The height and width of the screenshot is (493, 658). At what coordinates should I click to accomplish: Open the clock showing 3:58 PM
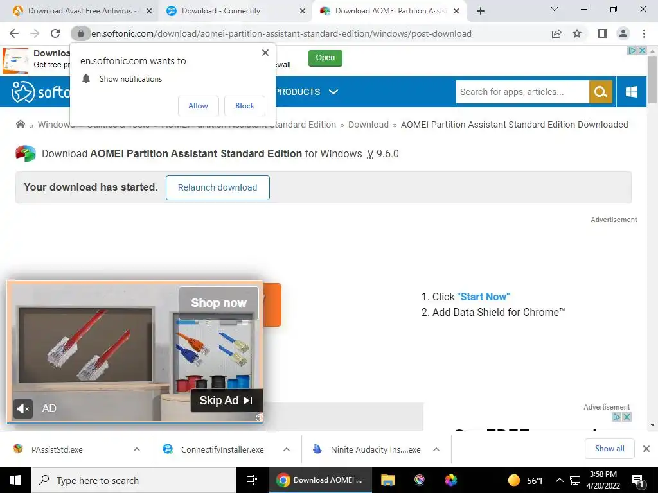tap(603, 480)
